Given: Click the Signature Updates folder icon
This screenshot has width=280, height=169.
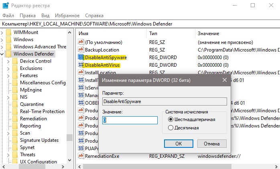Looking at the screenshot, I should (x=15, y=140).
